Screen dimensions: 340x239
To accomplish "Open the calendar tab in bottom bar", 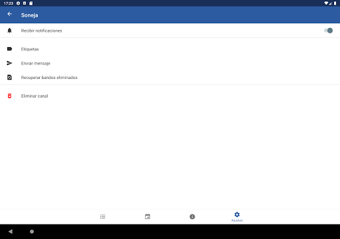I will pyautogui.click(x=147, y=216).
